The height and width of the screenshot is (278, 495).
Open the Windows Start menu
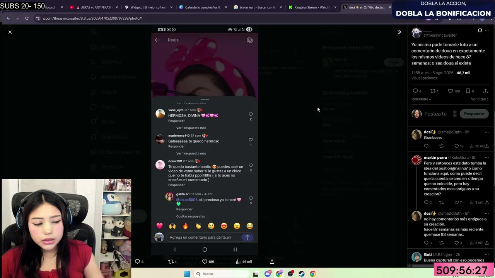point(187,274)
